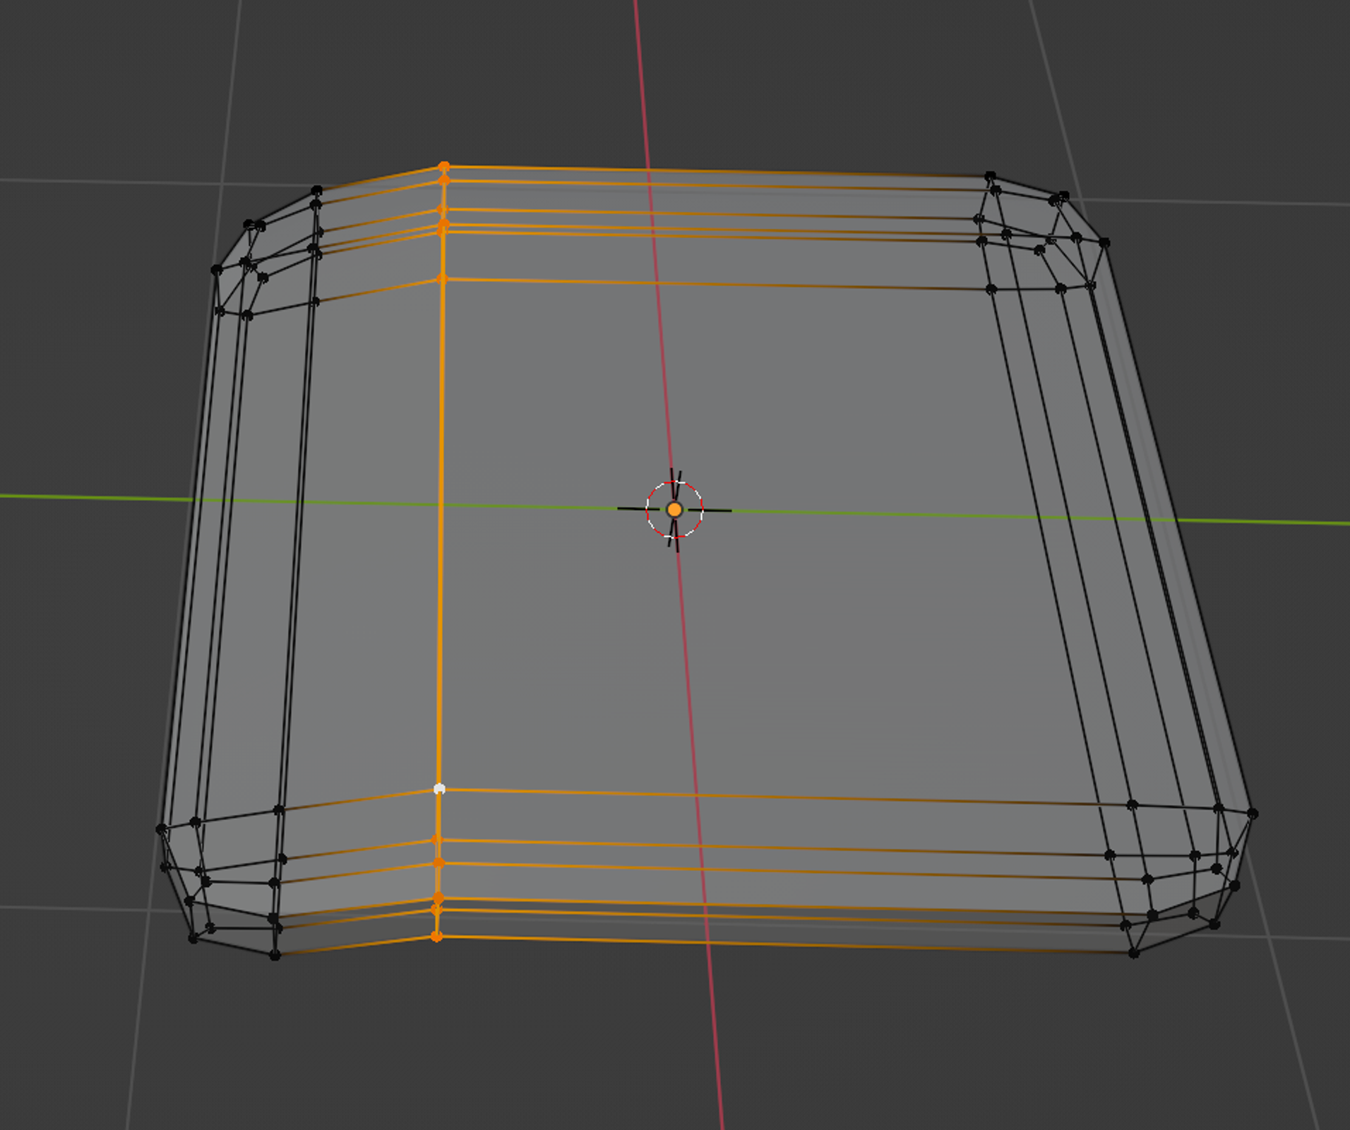Select the topmost orange vertex of the selected loop
This screenshot has height=1130, width=1350.
[x=443, y=167]
